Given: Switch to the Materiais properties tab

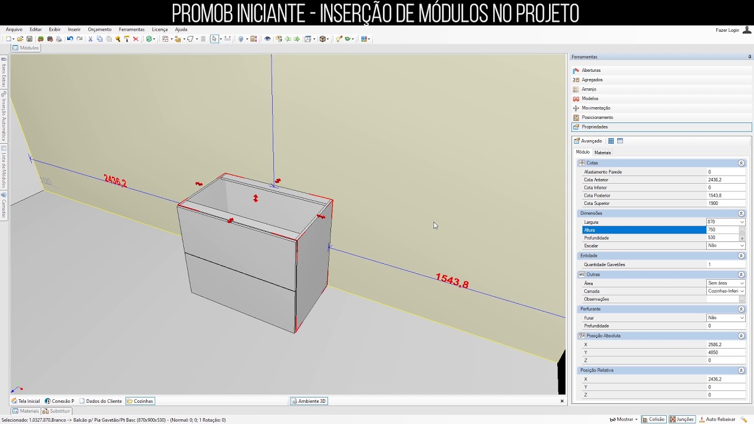Looking at the screenshot, I should click(603, 153).
